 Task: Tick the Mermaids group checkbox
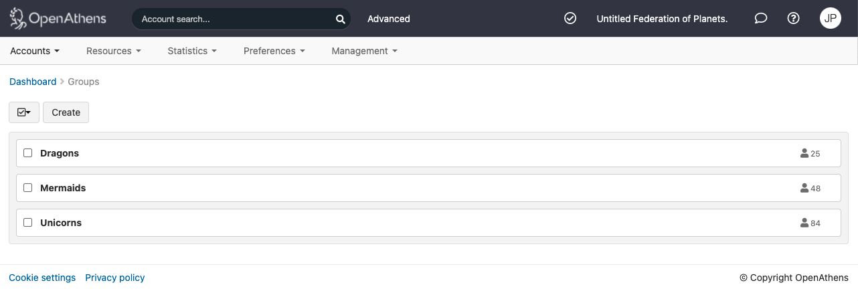28,188
